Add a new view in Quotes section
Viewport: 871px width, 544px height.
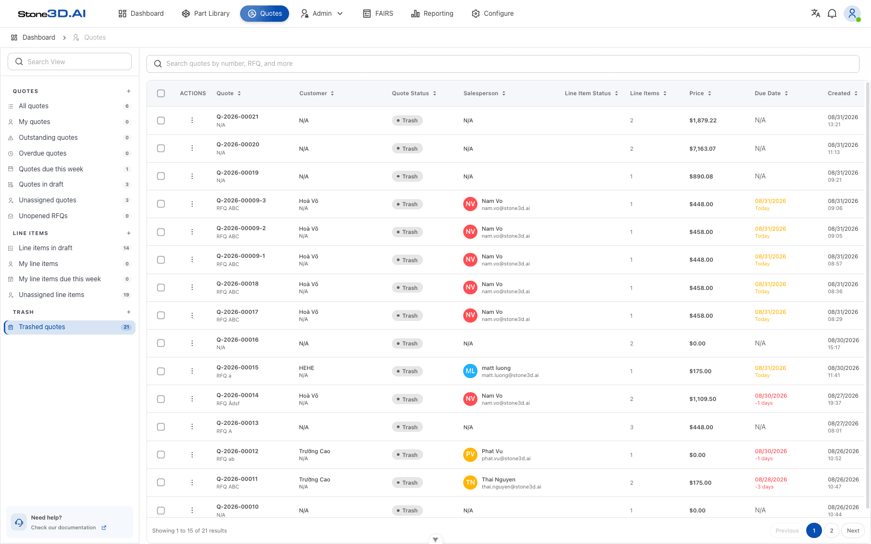click(x=128, y=91)
